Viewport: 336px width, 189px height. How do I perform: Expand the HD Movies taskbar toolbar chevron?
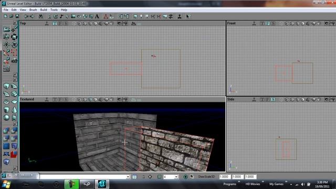pos(262,182)
